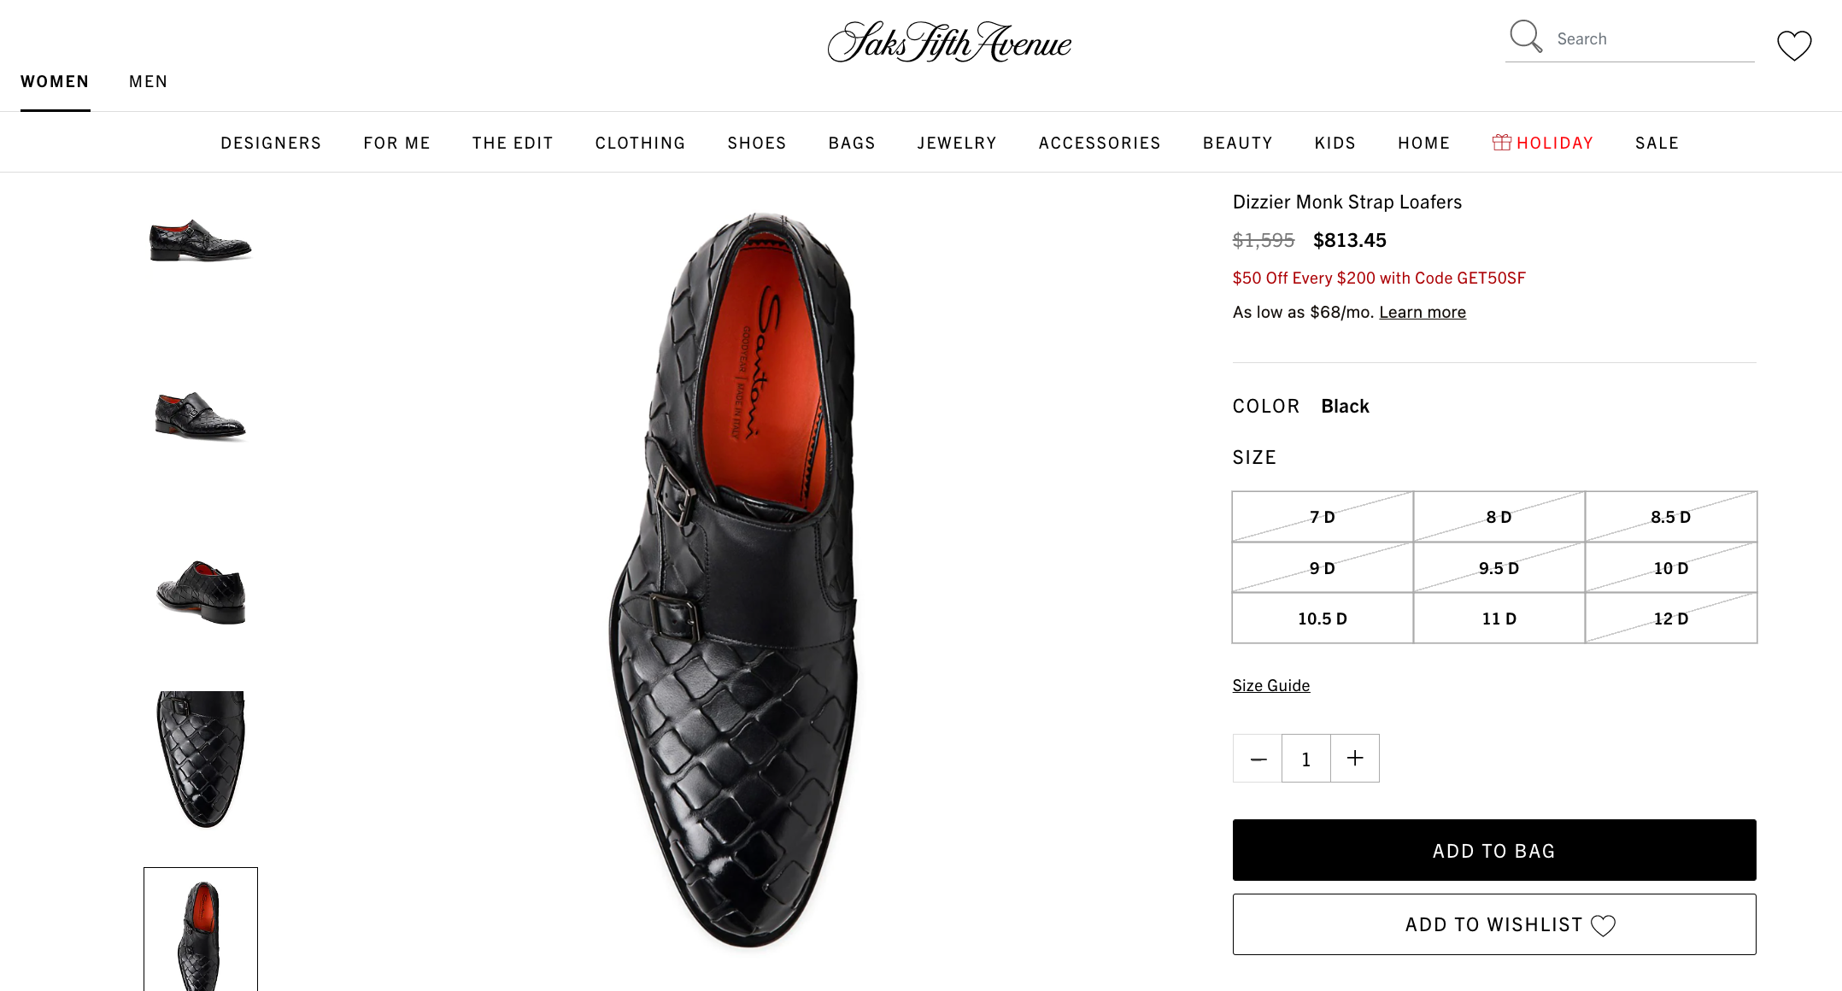
Task: Click the gift icon next to HOLIDAY
Action: coord(1501,142)
